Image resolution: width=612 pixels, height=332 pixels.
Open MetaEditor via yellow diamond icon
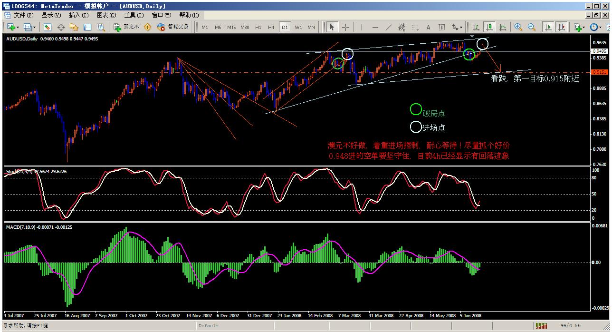point(147,27)
